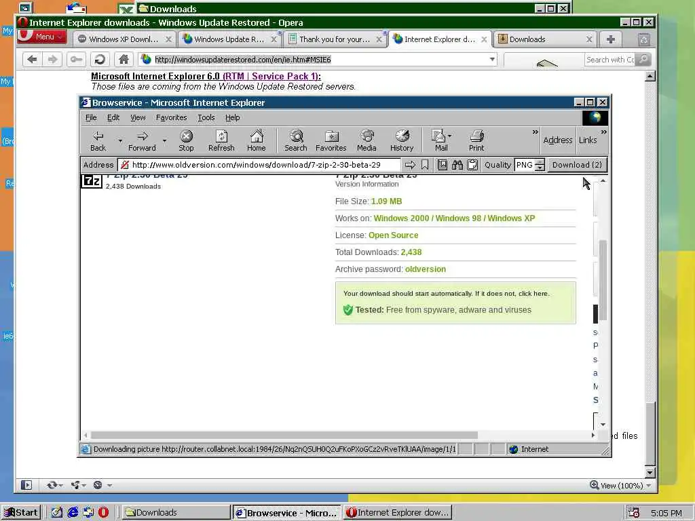695x521 pixels.
Task: Close the Windows Update R... Opera tab
Action: pos(274,39)
